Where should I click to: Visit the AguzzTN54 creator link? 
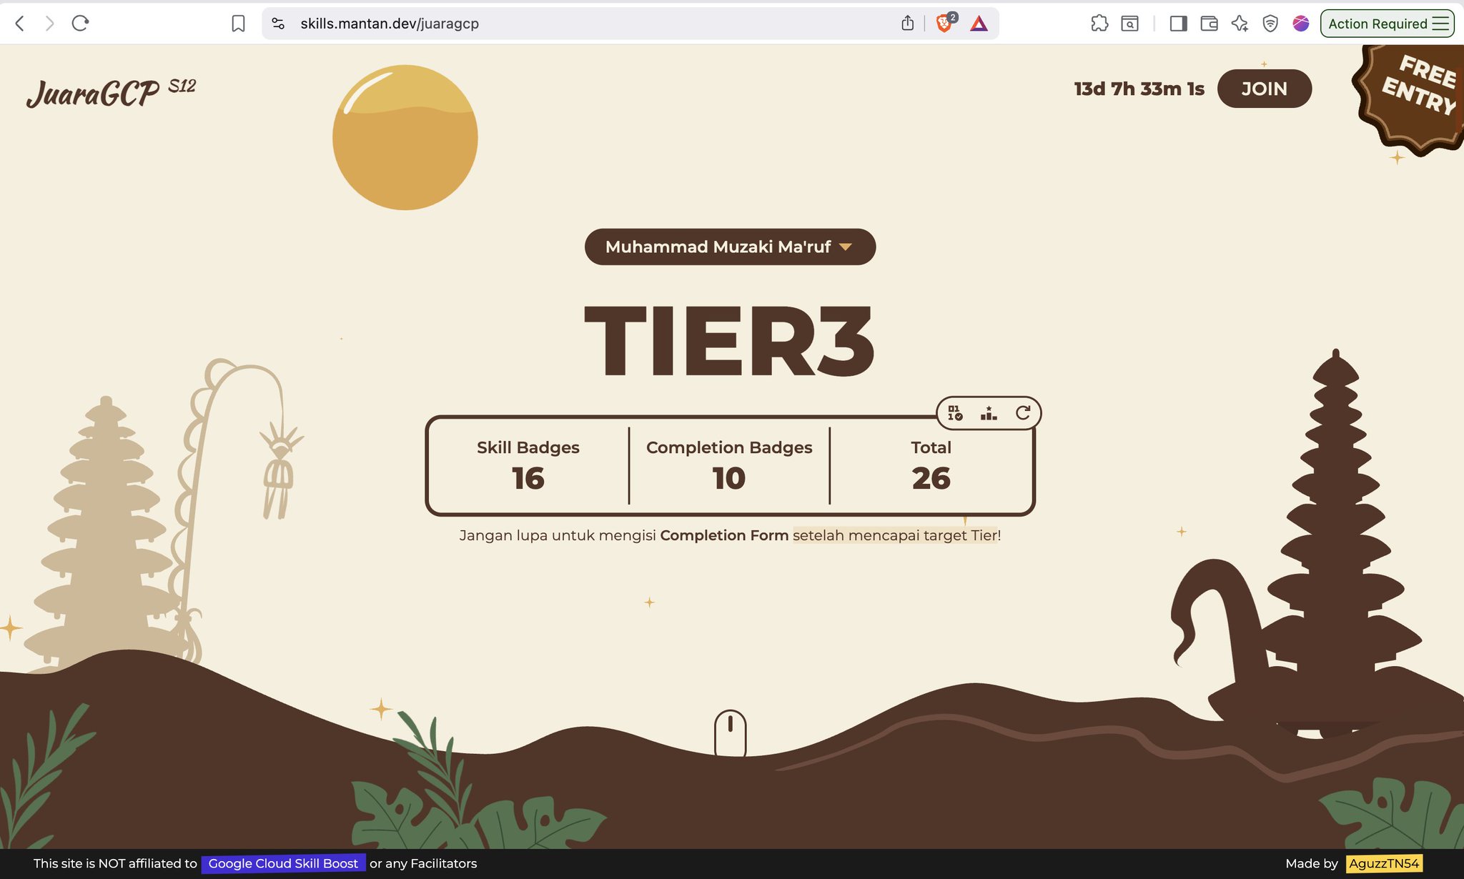(1384, 863)
